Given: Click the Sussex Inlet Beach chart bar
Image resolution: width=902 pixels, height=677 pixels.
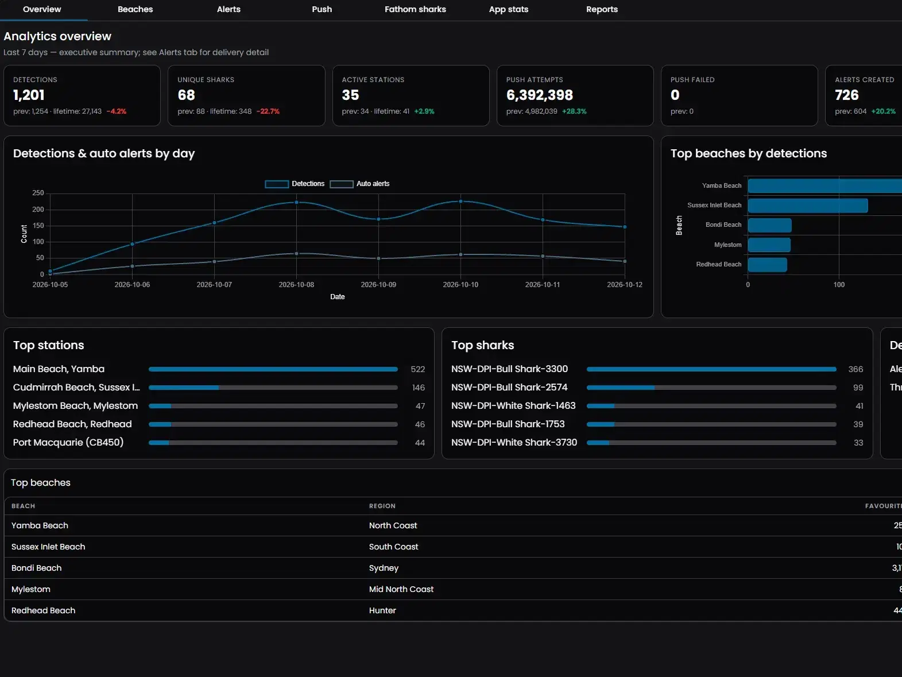Looking at the screenshot, I should (808, 205).
